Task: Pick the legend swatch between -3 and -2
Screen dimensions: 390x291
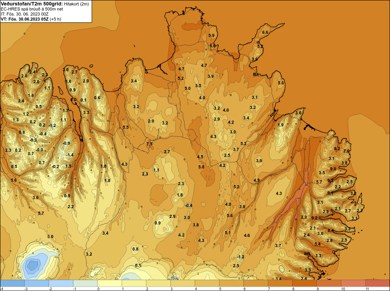Action: point(37,283)
